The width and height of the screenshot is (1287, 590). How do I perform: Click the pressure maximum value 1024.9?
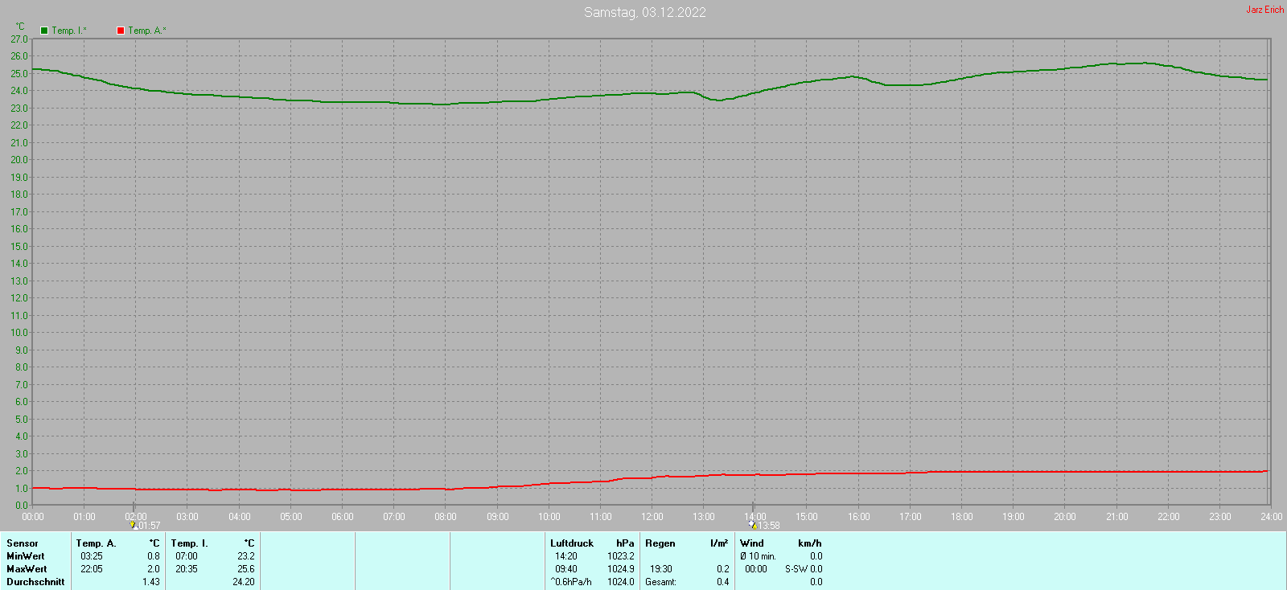click(621, 569)
